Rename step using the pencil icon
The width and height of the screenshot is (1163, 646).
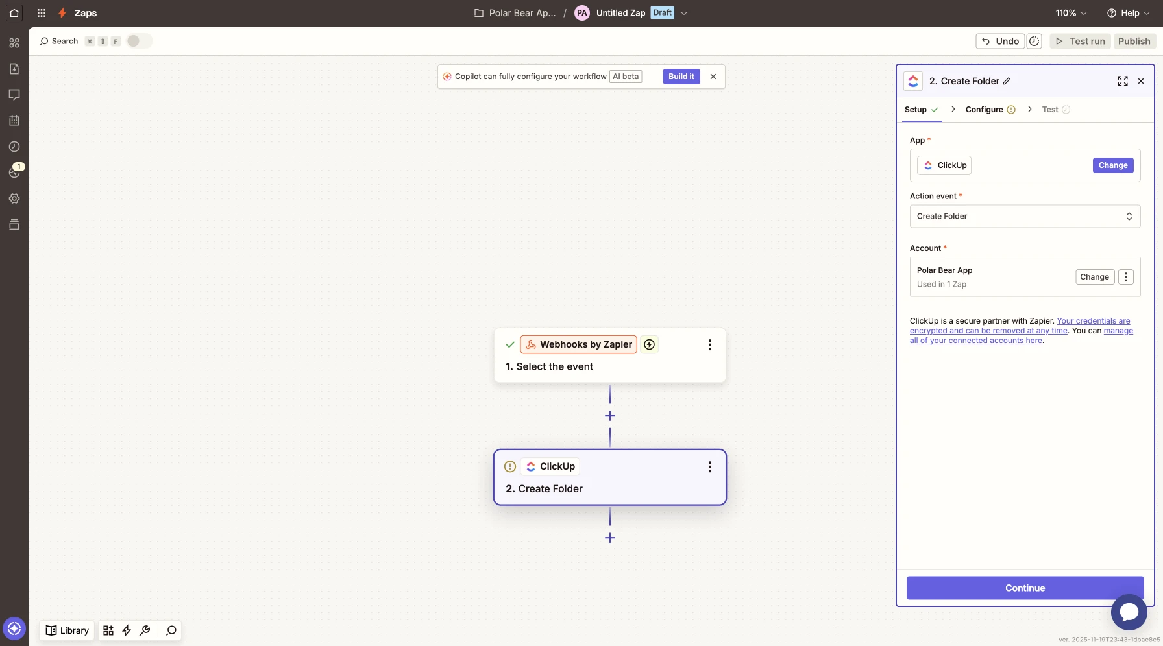[1007, 81]
